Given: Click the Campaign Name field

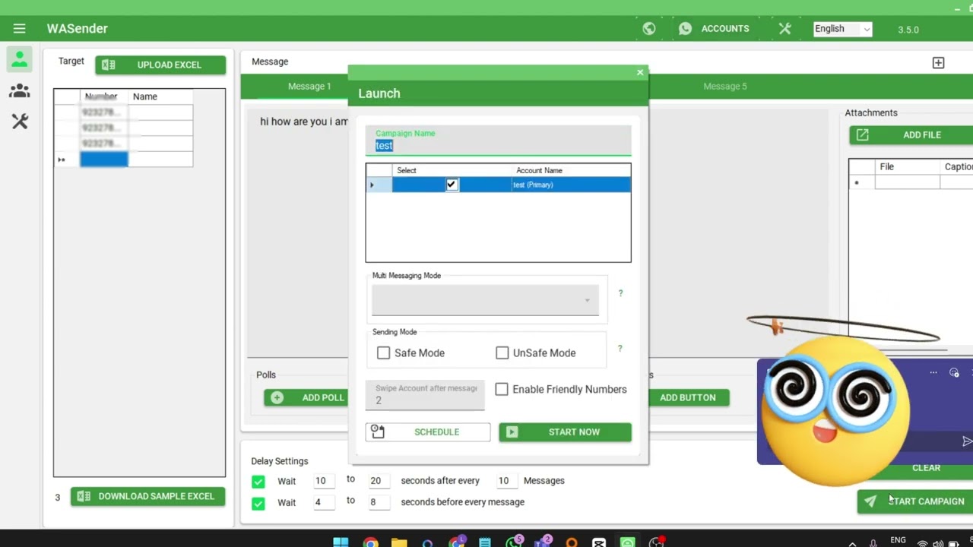Looking at the screenshot, I should 498,141.
